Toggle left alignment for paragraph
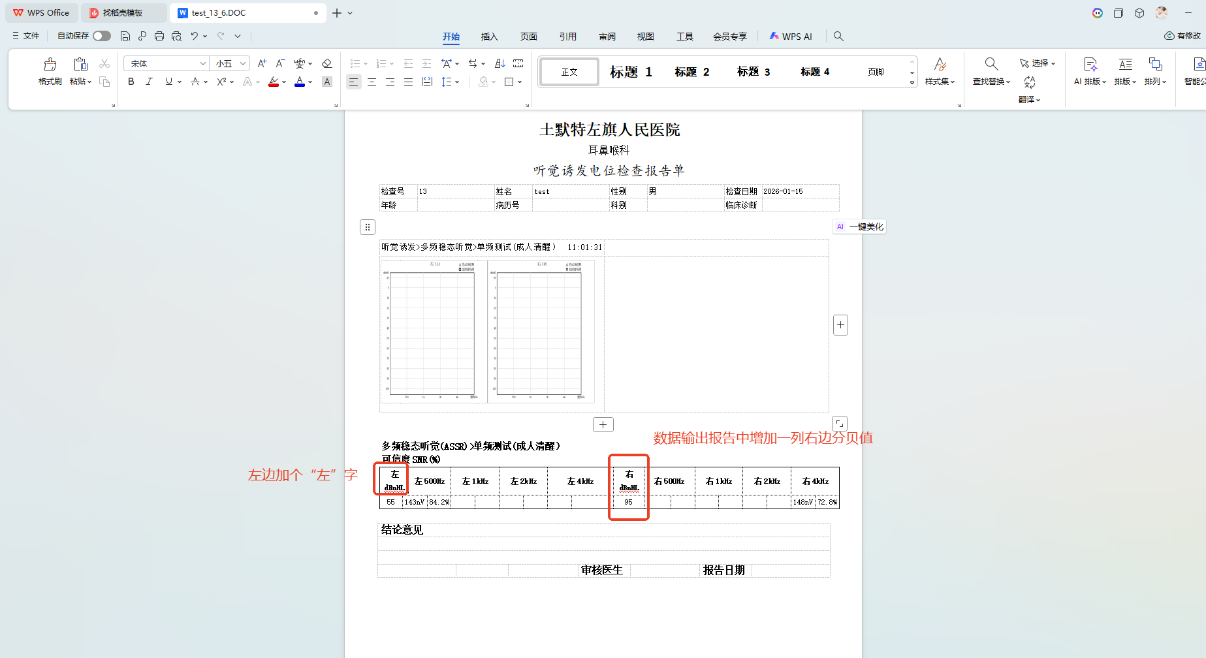The image size is (1206, 658). tap(353, 82)
